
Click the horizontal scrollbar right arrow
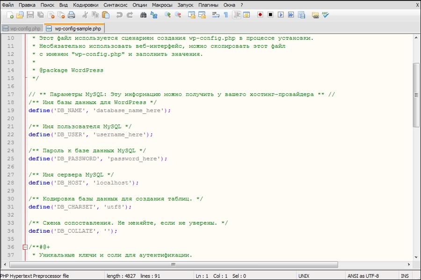tap(409, 265)
